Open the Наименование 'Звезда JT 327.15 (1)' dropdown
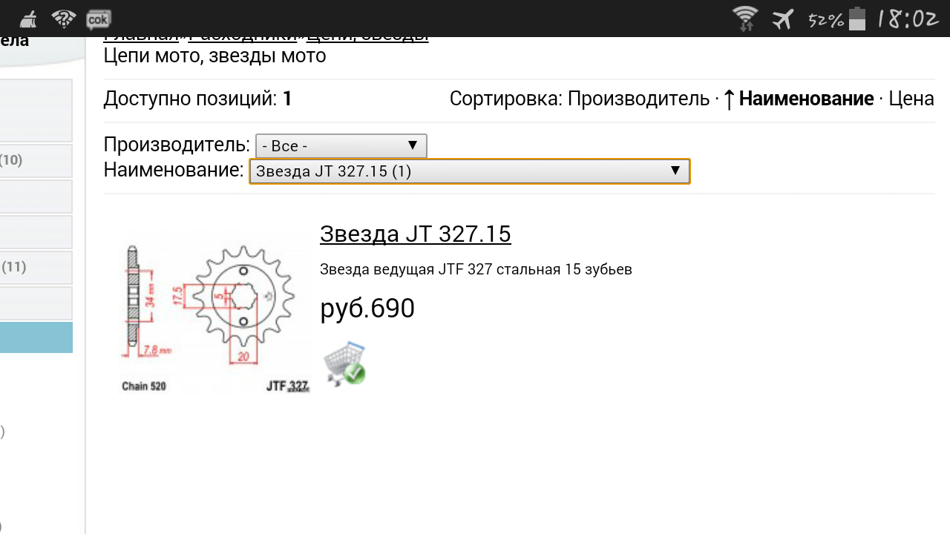The width and height of the screenshot is (950, 534). click(469, 171)
